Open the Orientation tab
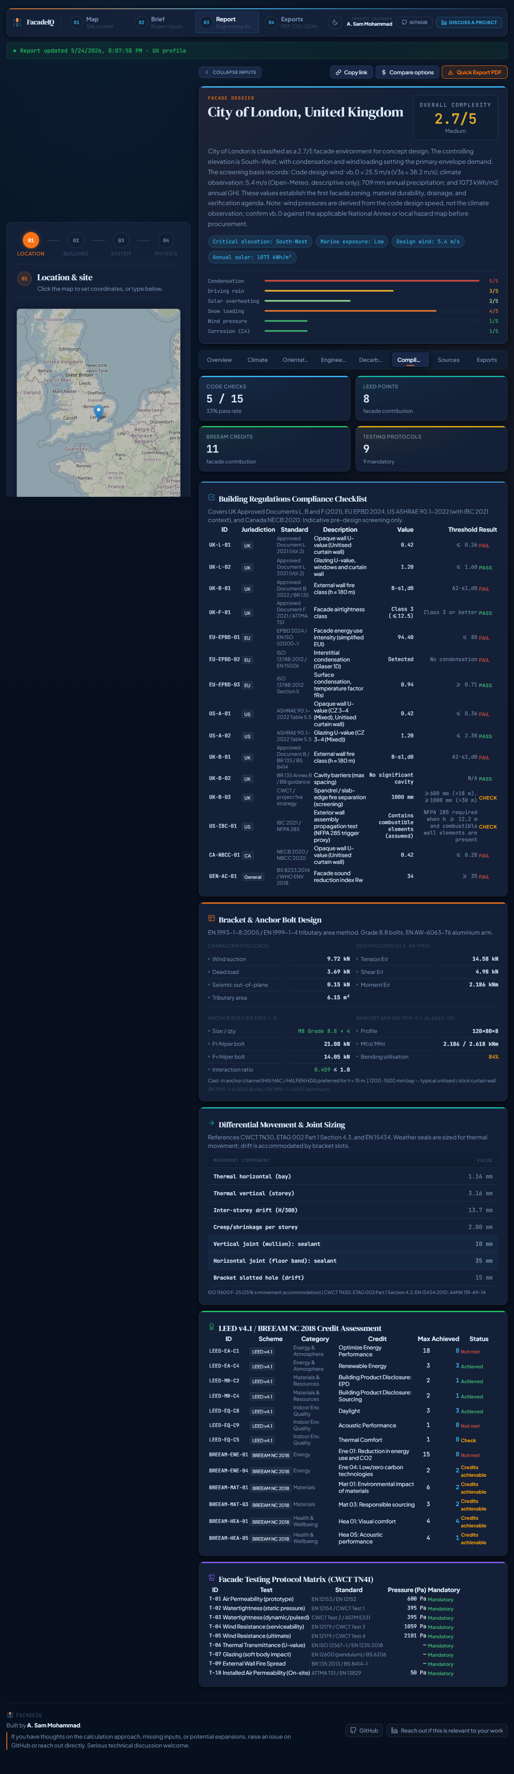514x1774 pixels. click(x=296, y=360)
